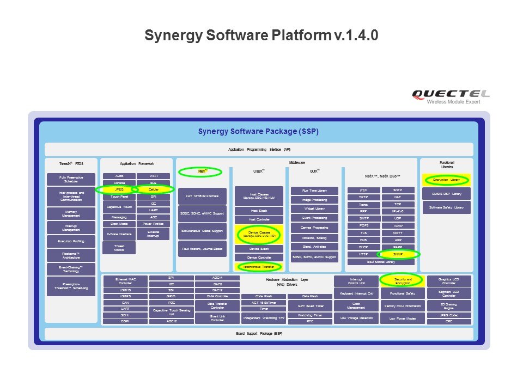Click the Graphics LCD Controller block

449,281
